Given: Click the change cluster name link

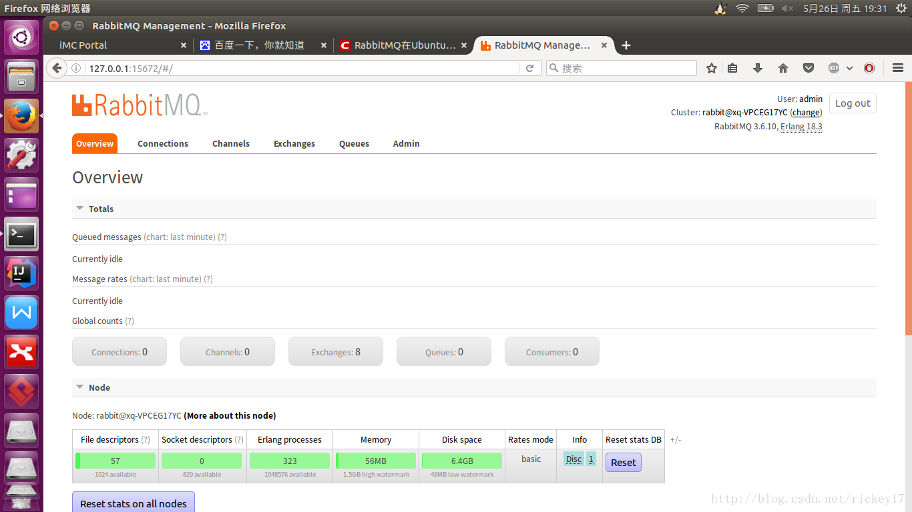Looking at the screenshot, I should [x=806, y=113].
